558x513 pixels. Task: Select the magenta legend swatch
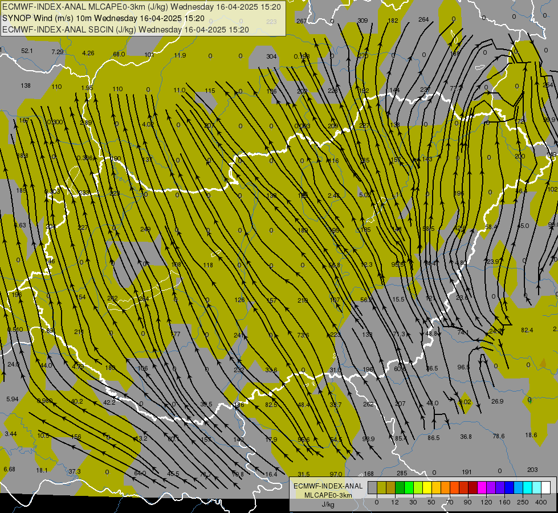[482, 487]
